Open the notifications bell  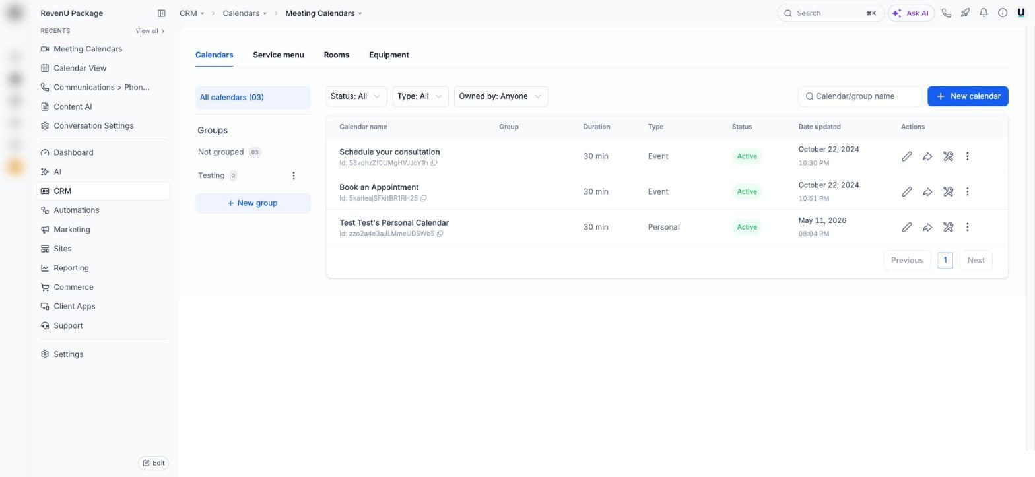click(984, 13)
